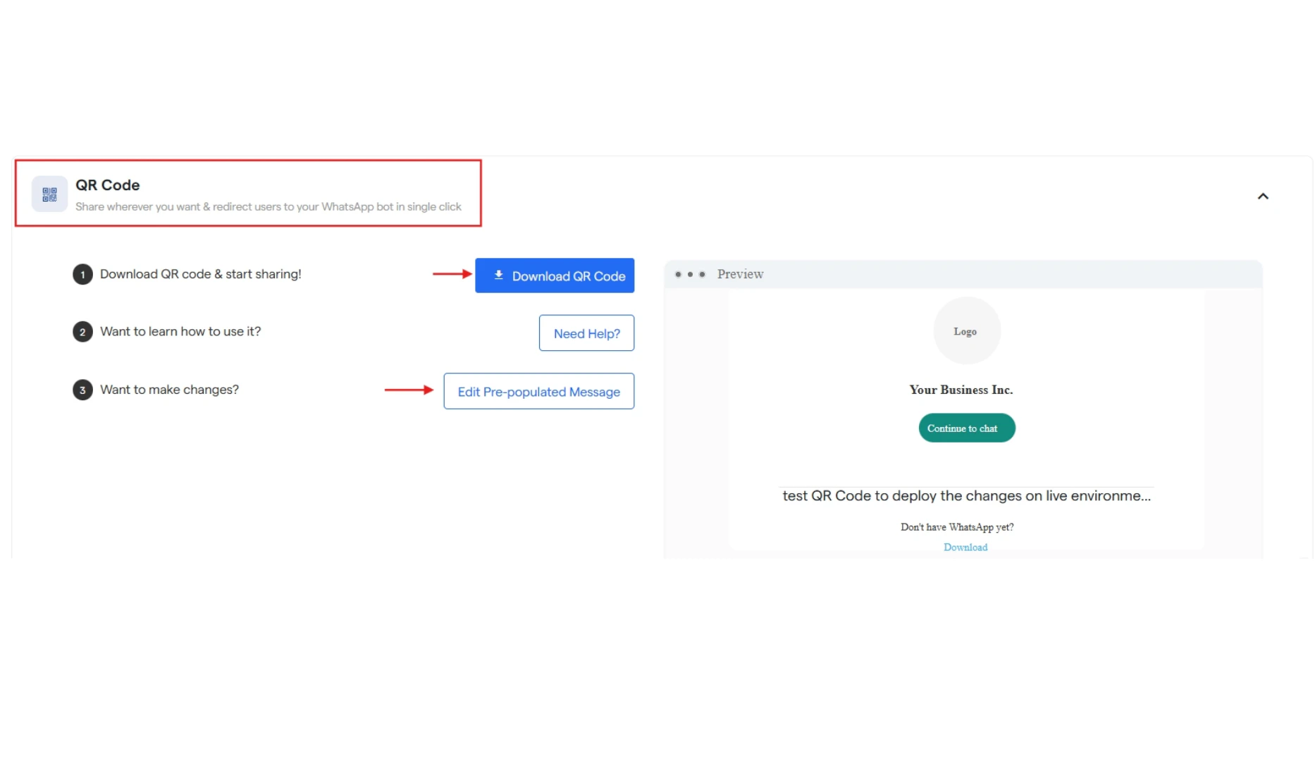Open the Need Help? button
The image size is (1315, 761).
coord(586,333)
